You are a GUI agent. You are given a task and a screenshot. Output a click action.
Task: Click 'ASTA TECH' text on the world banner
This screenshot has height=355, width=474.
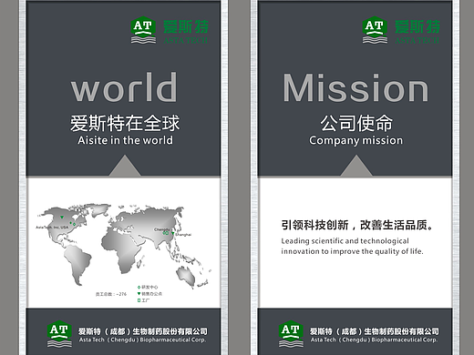point(186,40)
